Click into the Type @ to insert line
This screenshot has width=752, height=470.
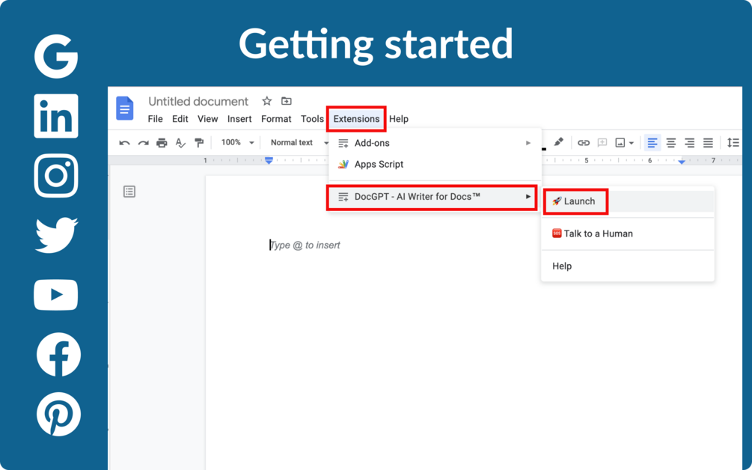(305, 245)
